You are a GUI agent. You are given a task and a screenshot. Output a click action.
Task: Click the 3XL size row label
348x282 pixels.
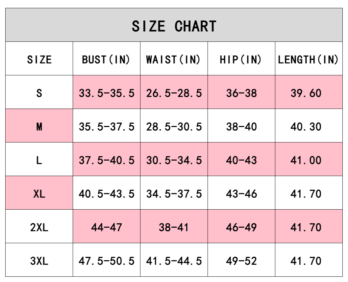(x=39, y=261)
